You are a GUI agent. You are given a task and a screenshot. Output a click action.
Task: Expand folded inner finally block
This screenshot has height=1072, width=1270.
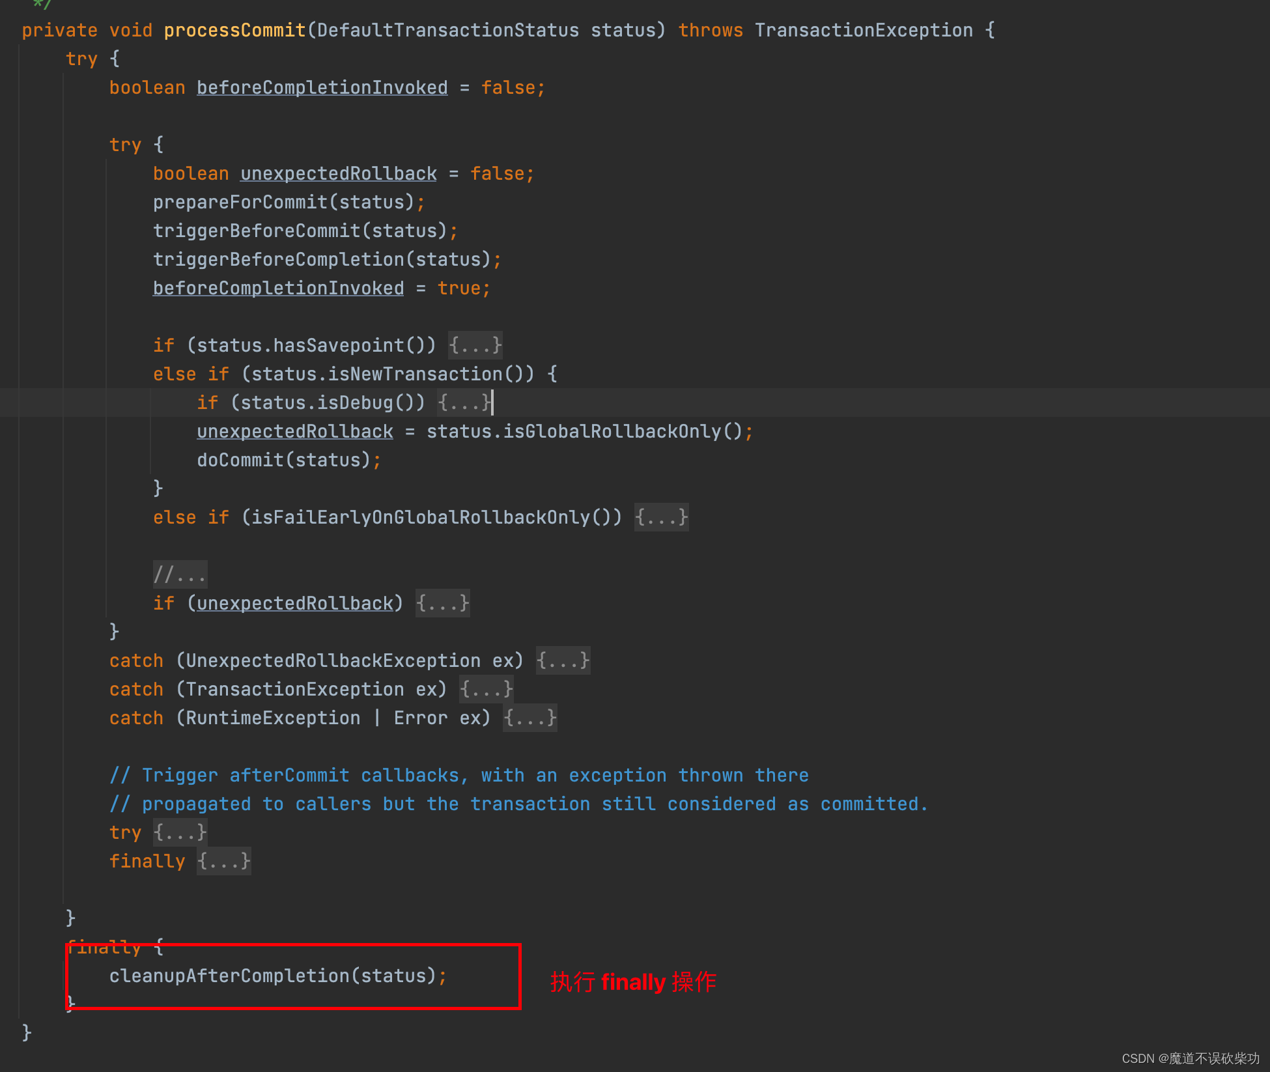pos(223,861)
